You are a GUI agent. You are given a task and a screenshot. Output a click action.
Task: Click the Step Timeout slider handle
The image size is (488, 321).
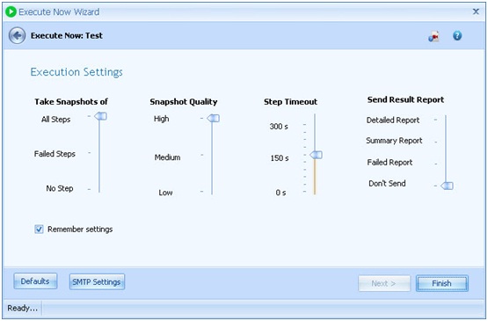tap(316, 155)
